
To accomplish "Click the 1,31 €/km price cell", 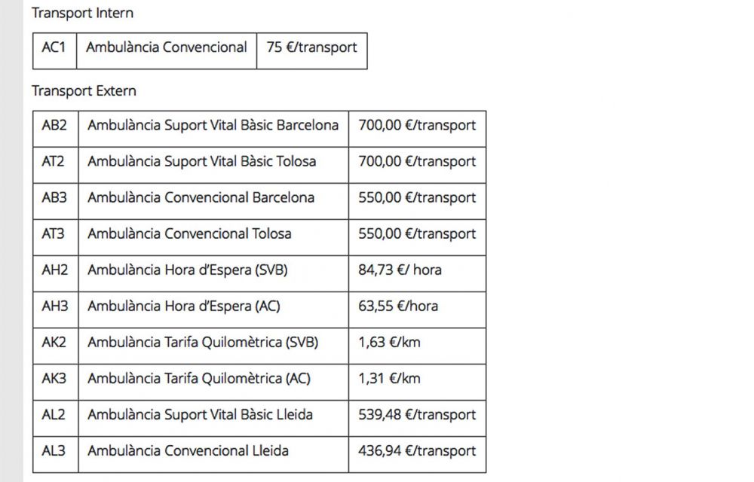I will click(x=389, y=378).
